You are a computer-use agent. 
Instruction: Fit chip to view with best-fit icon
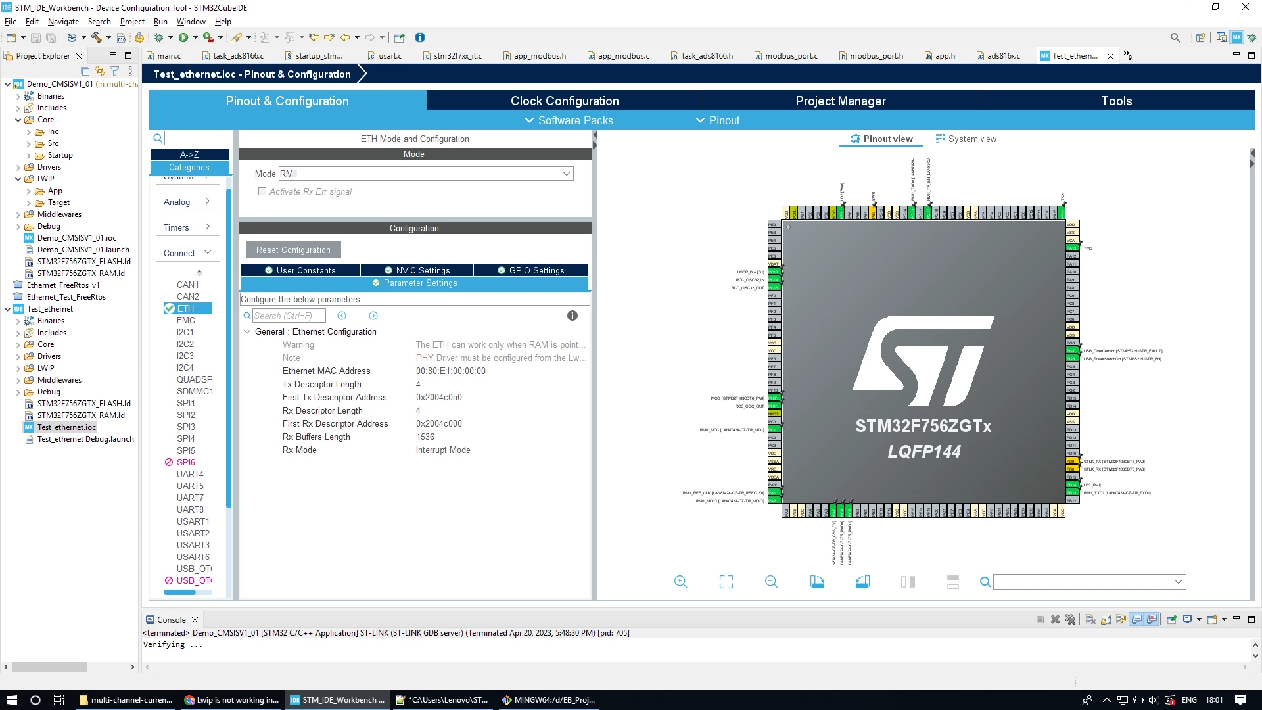[726, 582]
